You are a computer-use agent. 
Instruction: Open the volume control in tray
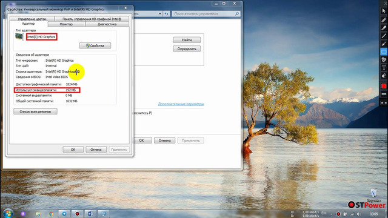point(359,214)
